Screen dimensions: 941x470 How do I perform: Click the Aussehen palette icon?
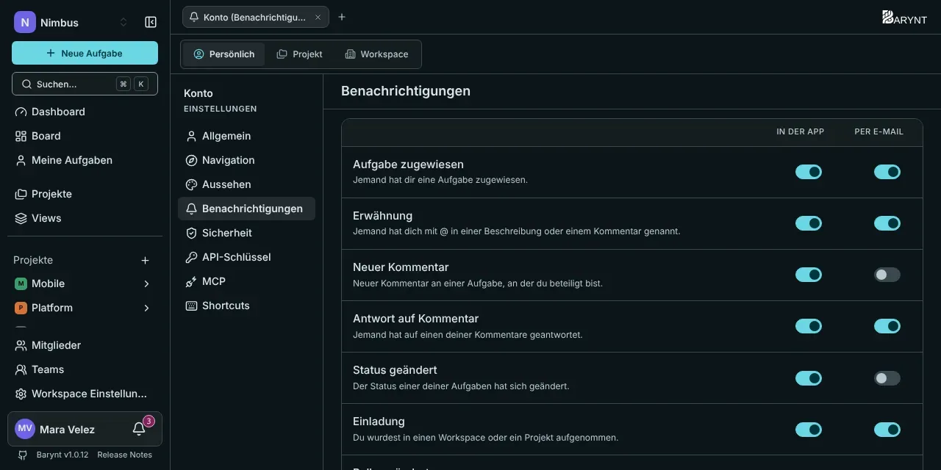(191, 184)
